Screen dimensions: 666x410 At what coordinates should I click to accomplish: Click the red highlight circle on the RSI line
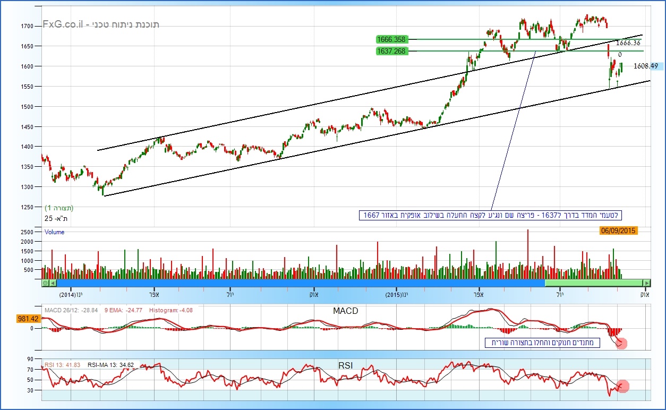pos(624,386)
